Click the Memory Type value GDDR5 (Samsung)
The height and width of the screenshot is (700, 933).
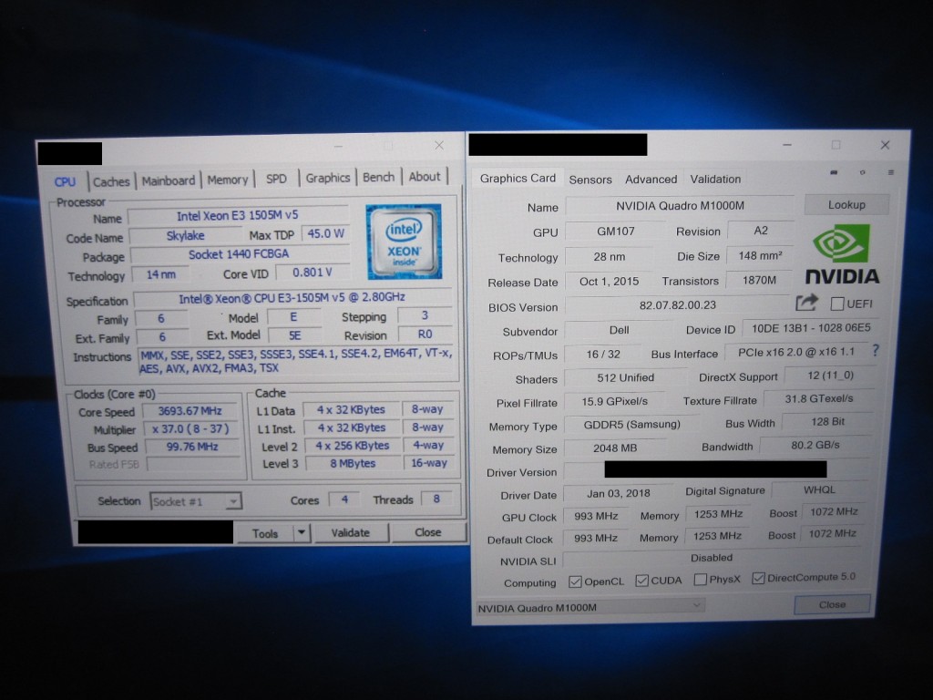631,425
